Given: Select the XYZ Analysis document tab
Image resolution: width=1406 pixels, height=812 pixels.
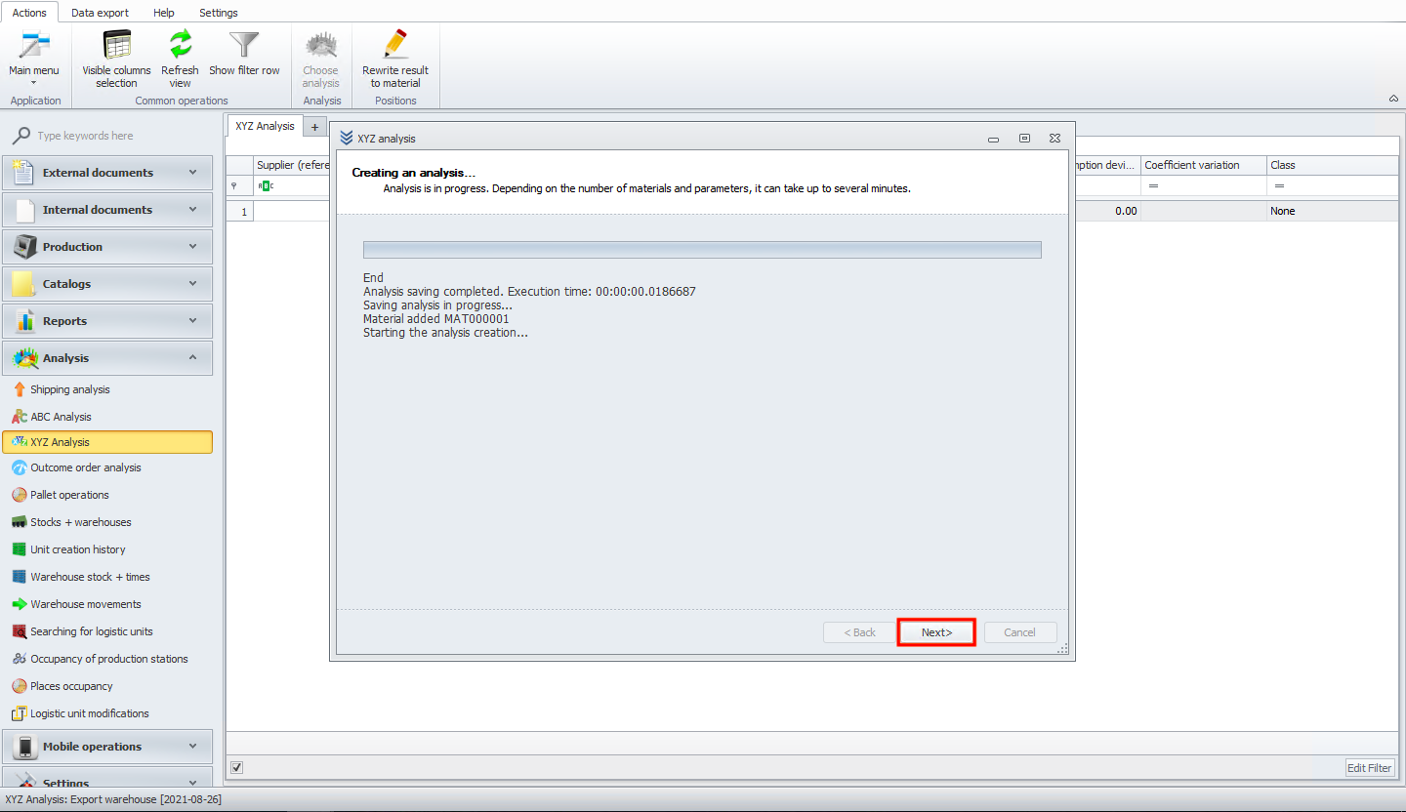Looking at the screenshot, I should point(265,126).
